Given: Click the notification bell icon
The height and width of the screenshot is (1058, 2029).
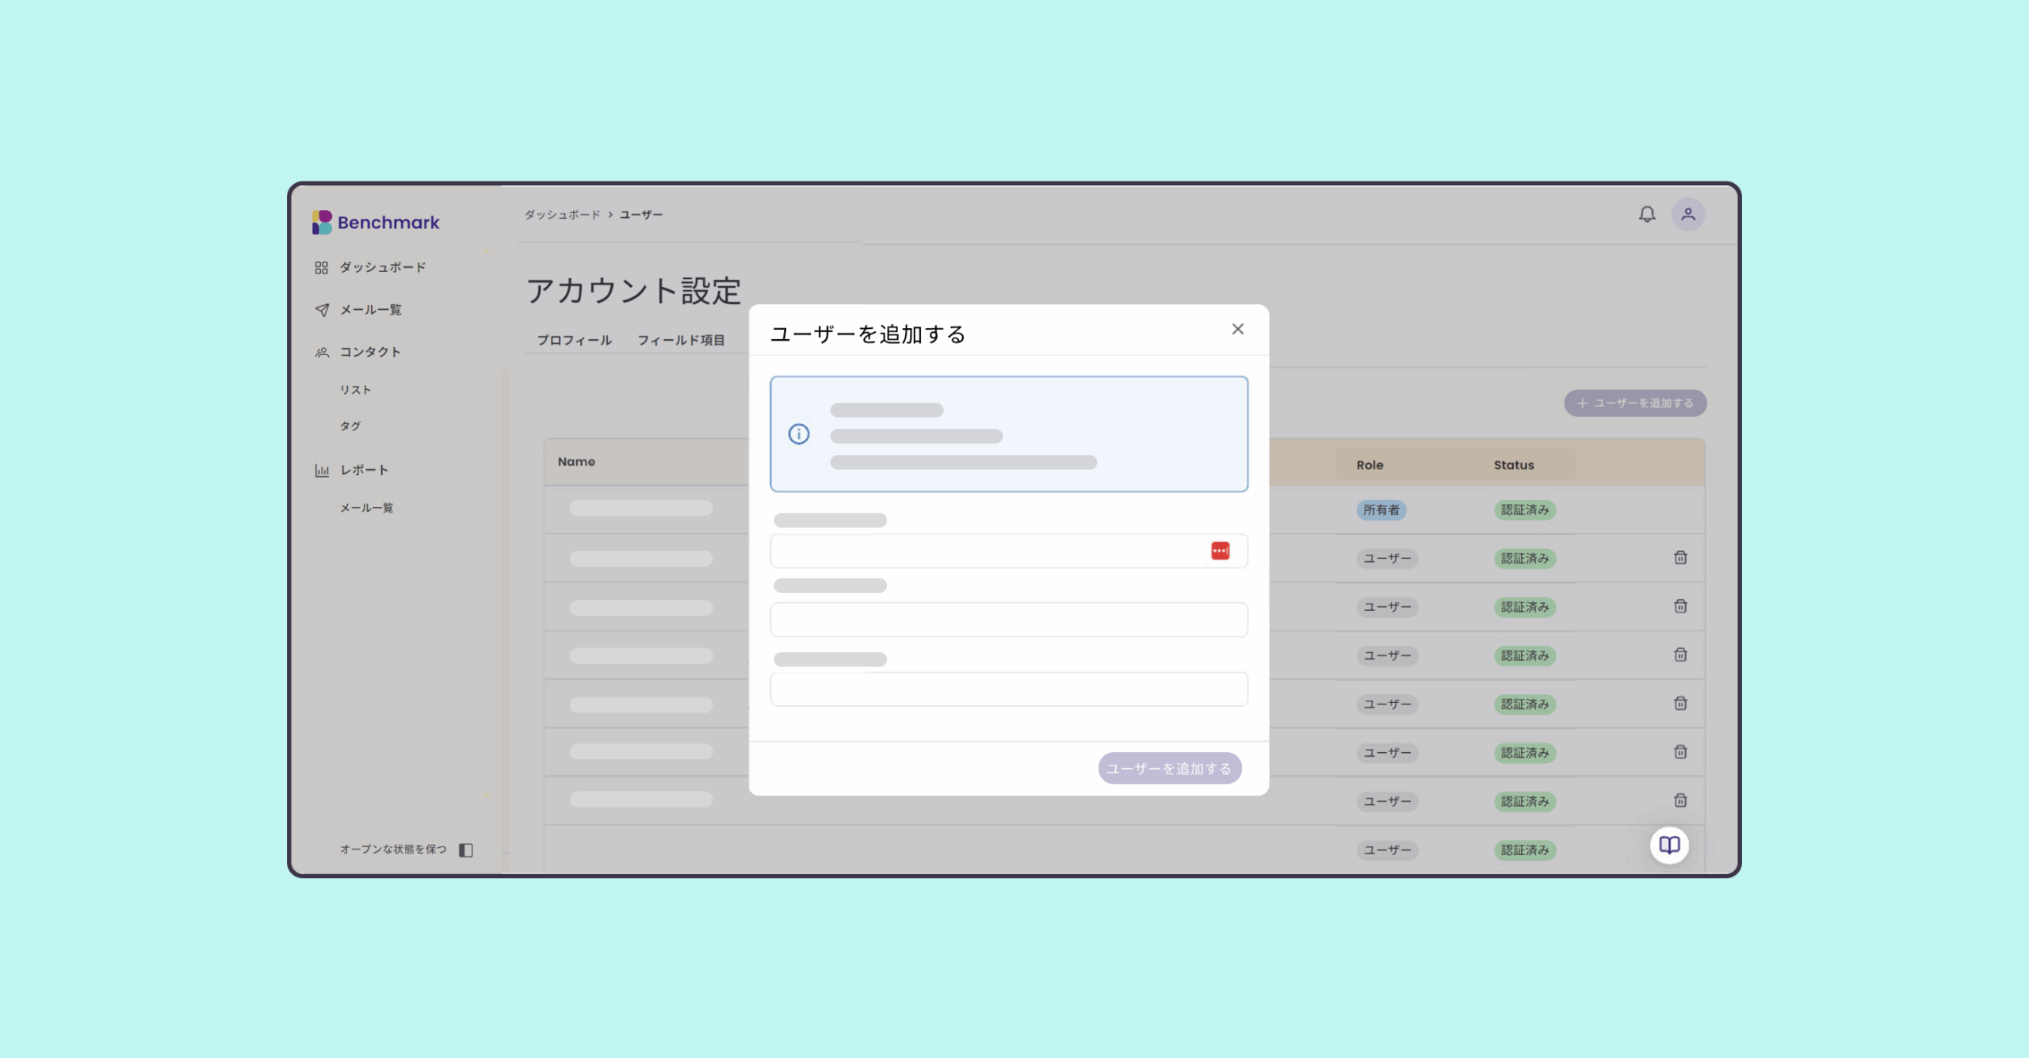Looking at the screenshot, I should 1647,214.
